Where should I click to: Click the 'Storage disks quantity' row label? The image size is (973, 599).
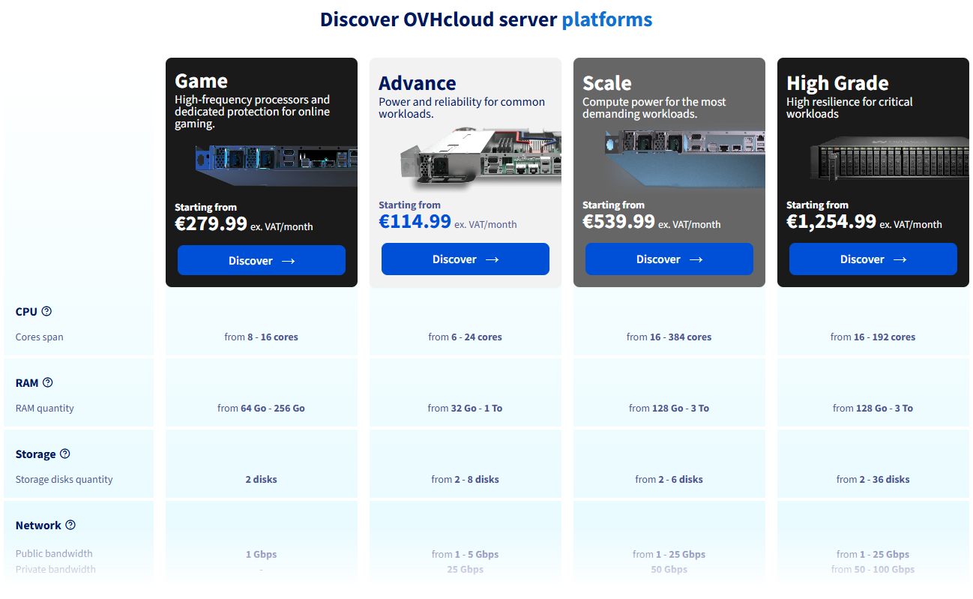coord(64,480)
